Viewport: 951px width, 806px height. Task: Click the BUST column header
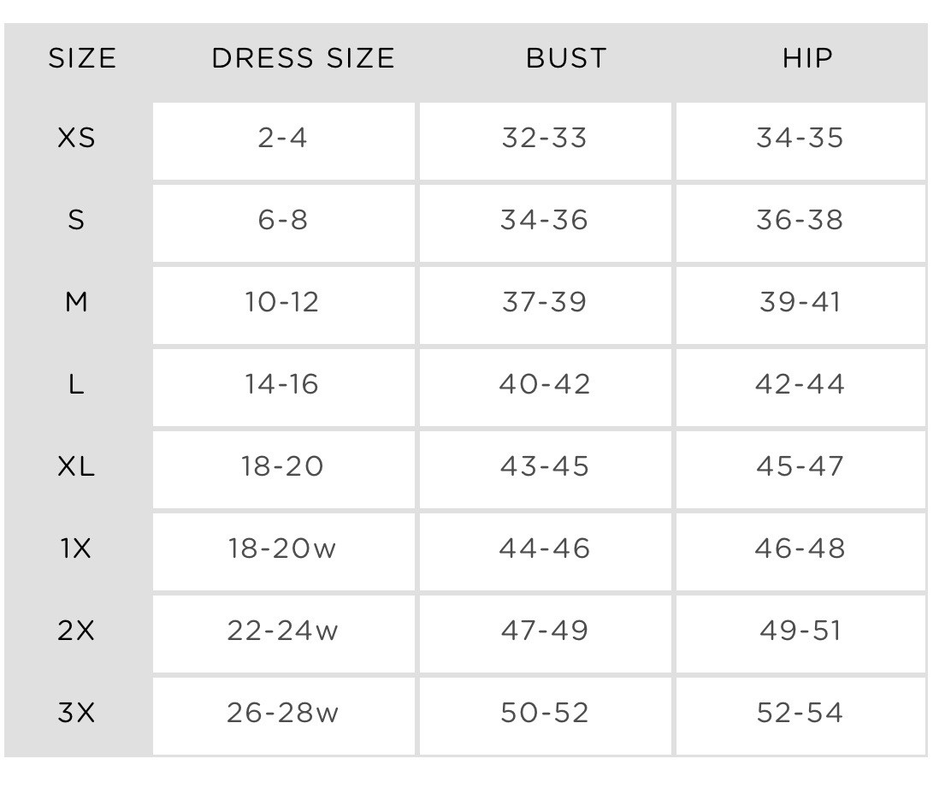pyautogui.click(x=566, y=58)
